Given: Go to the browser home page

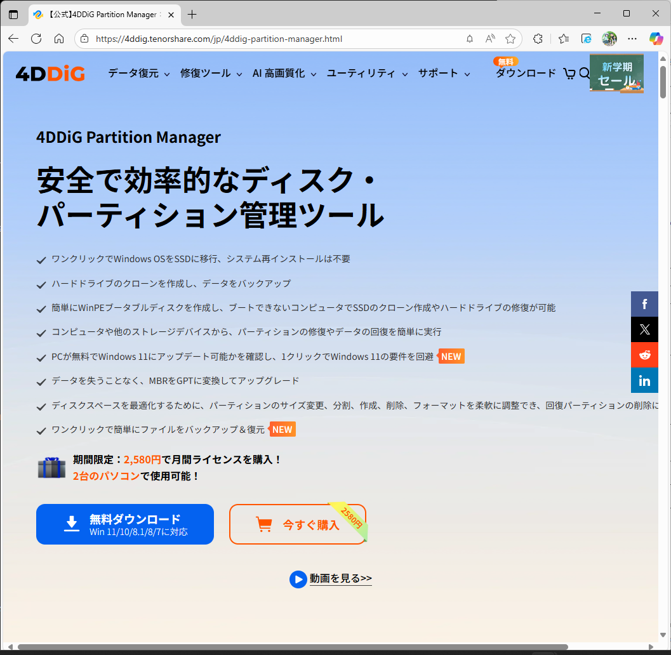Looking at the screenshot, I should tap(59, 39).
